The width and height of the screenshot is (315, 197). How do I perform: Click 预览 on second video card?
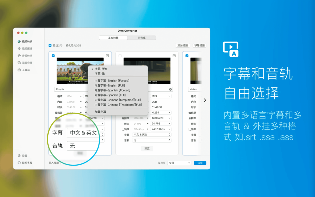(x=147, y=149)
